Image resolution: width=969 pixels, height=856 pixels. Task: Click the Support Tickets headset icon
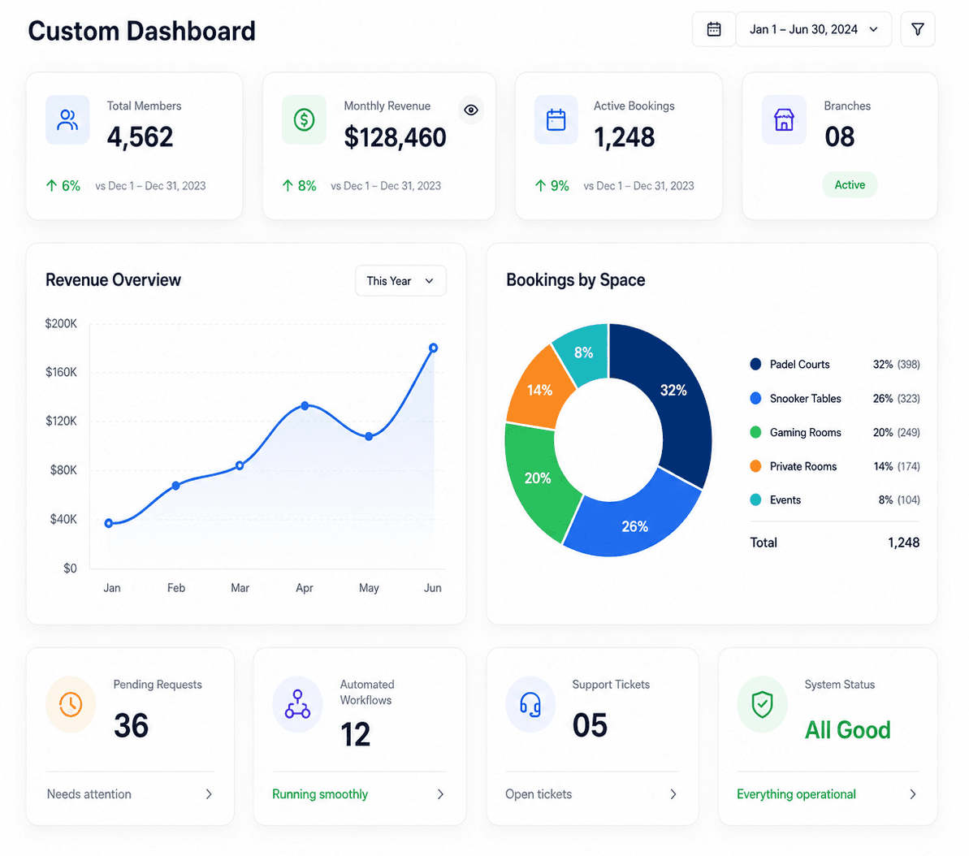click(530, 705)
